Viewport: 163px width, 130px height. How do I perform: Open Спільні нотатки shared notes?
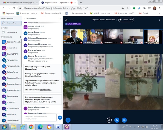(11, 32)
